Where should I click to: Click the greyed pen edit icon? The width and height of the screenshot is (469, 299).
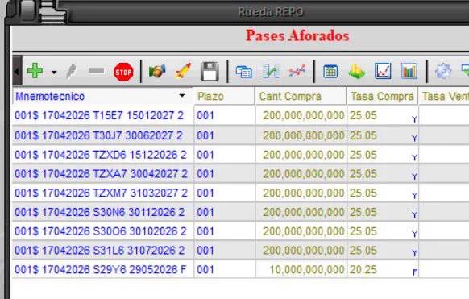click(x=71, y=72)
